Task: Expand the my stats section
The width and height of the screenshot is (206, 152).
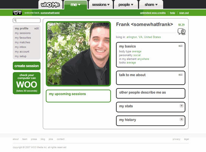Action: 181,106
